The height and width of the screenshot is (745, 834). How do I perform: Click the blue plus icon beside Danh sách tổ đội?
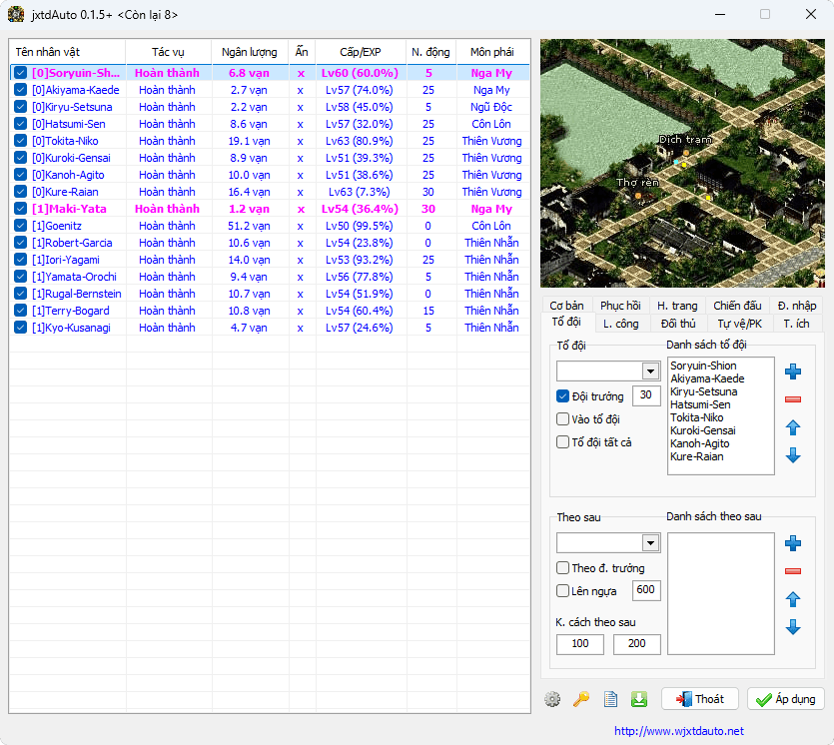[793, 372]
